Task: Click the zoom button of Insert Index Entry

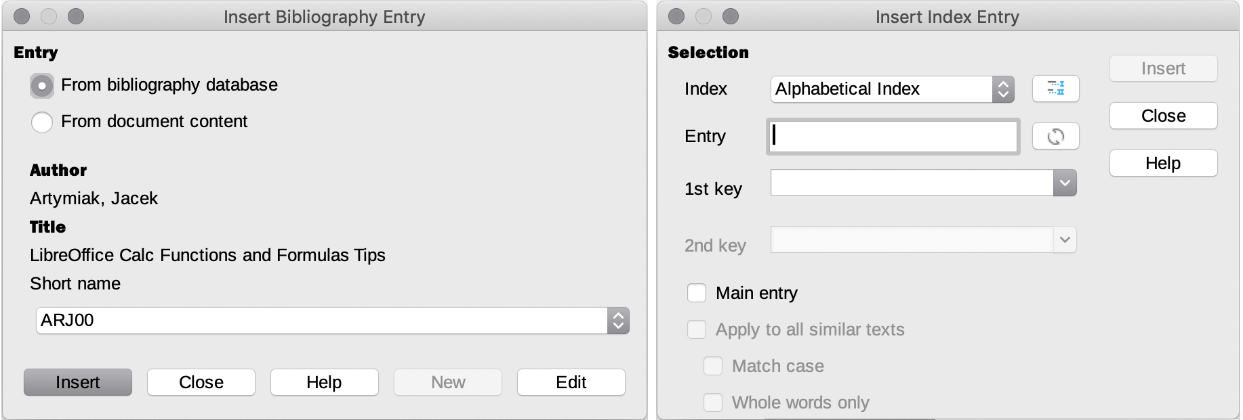Action: pos(731,16)
